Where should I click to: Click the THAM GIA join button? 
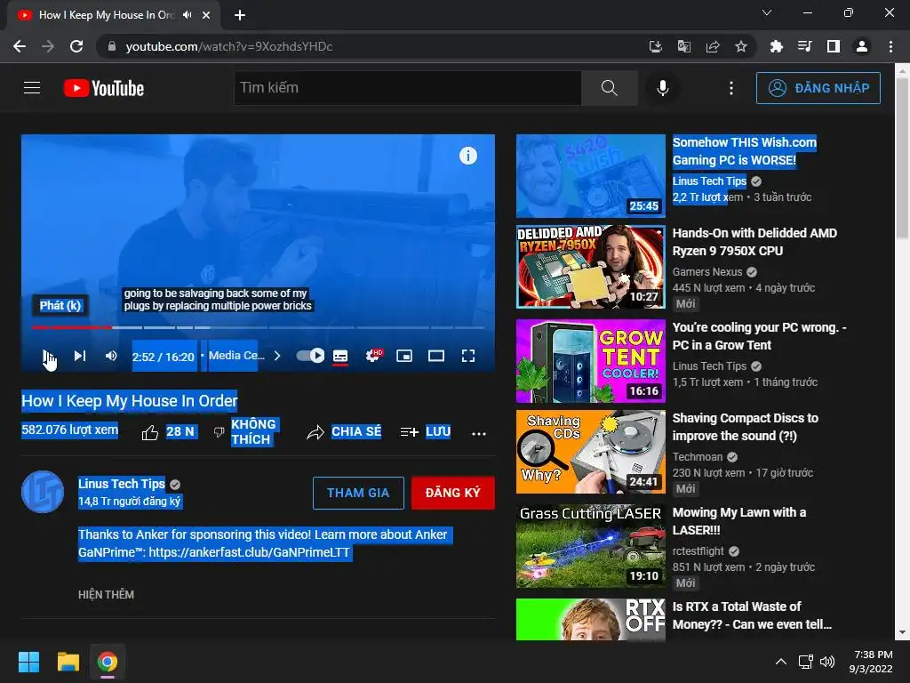pyautogui.click(x=358, y=493)
